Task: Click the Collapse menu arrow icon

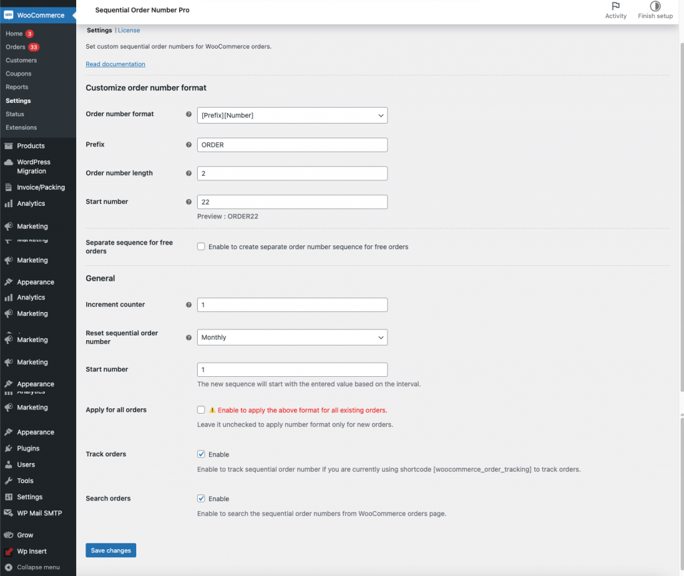Action: pos(8,567)
